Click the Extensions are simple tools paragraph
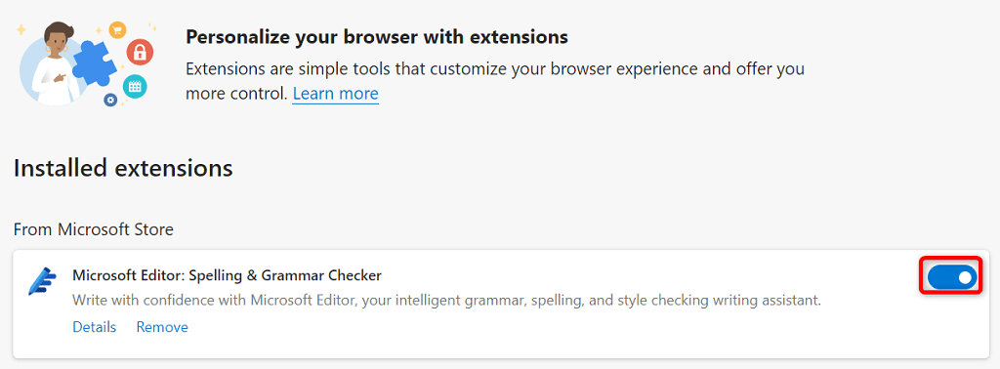 [x=495, y=81]
